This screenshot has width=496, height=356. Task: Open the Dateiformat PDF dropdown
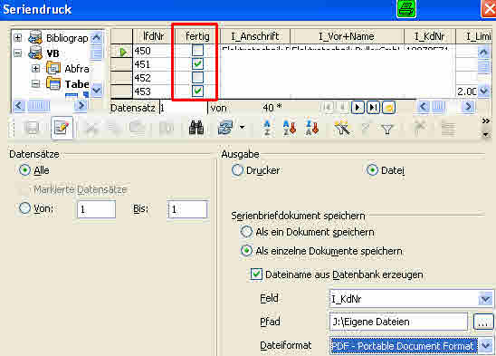[x=486, y=346]
